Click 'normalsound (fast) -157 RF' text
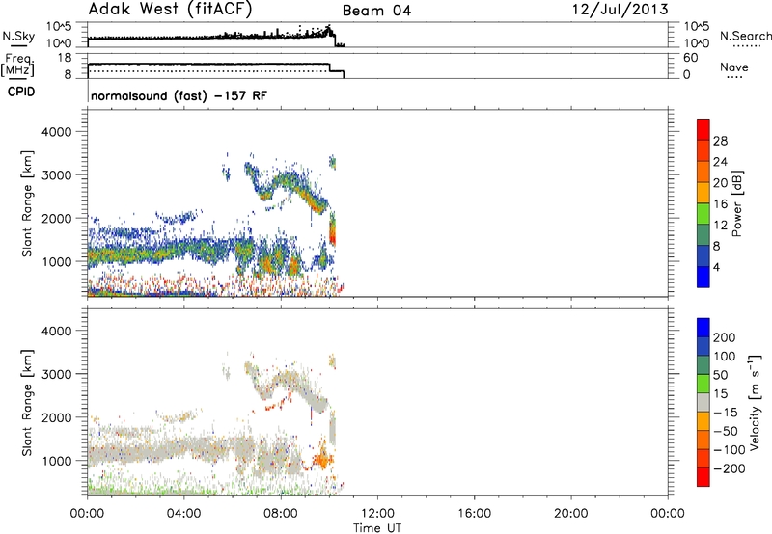The height and width of the screenshot is (534, 772). tap(179, 95)
